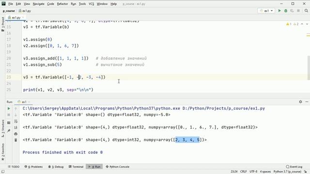Open the File menu

(11, 4)
